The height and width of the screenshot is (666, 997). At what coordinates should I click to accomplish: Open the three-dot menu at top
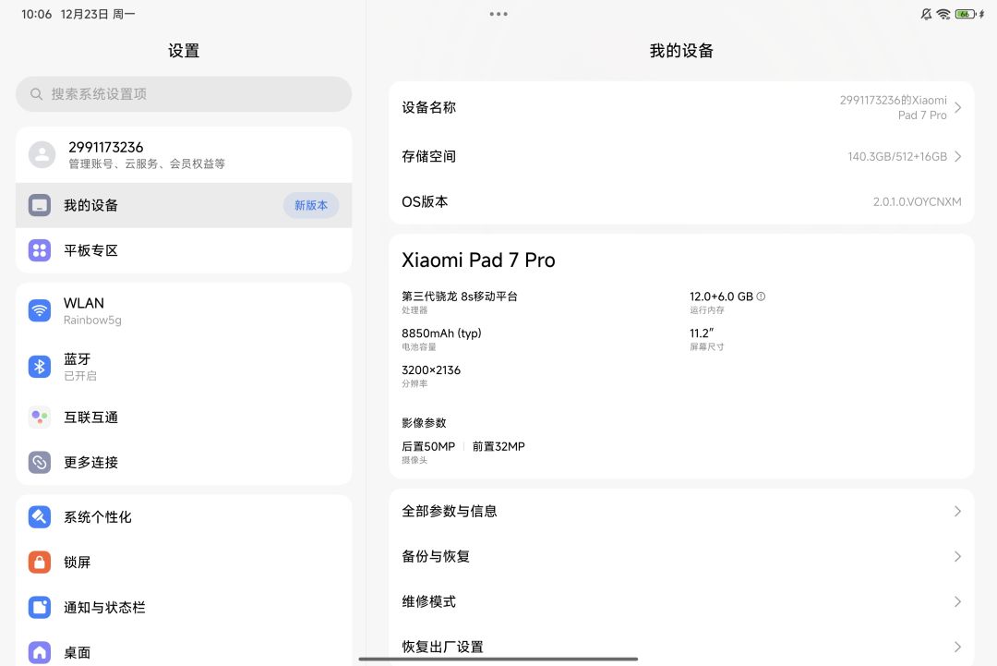point(498,14)
